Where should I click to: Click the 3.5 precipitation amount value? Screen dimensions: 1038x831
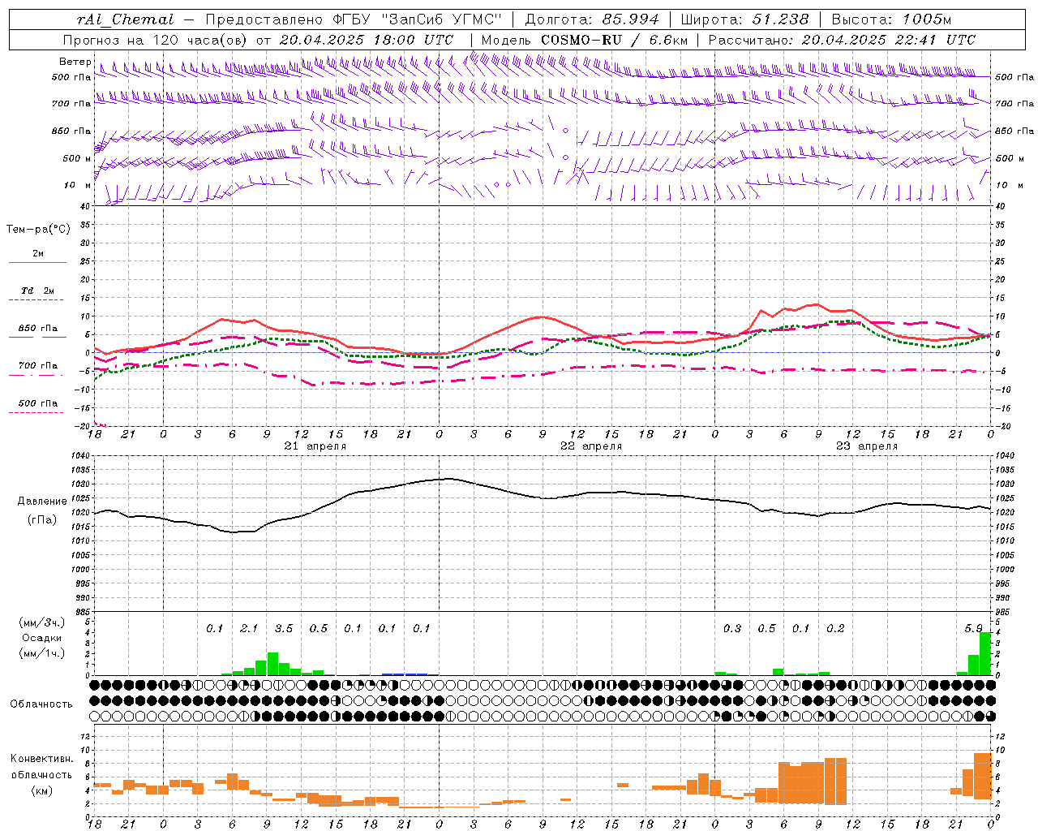point(284,628)
